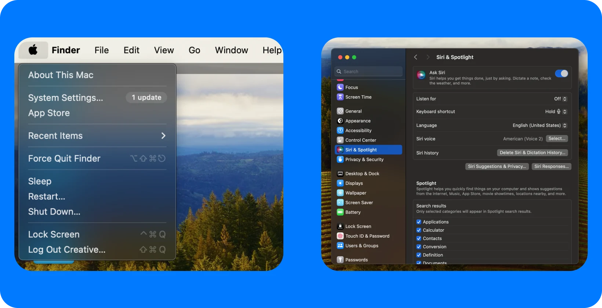Click the Desktop & Dock icon
The width and height of the screenshot is (602, 308).
click(340, 174)
